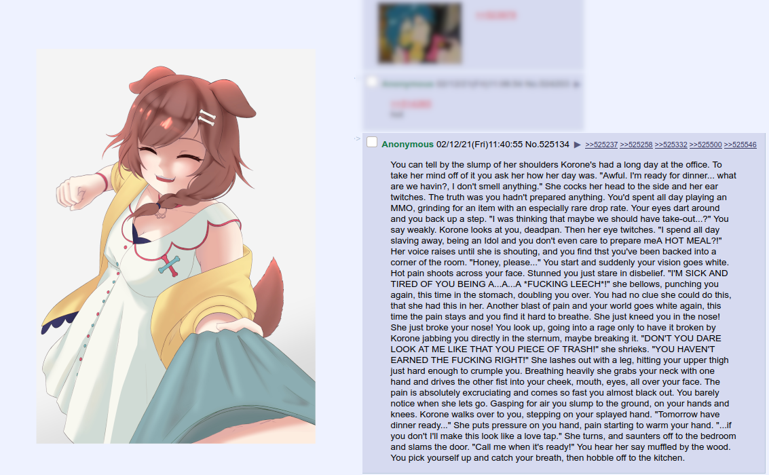Click the red quote link in the short blurred post
The height and width of the screenshot is (475, 769).
(411, 104)
